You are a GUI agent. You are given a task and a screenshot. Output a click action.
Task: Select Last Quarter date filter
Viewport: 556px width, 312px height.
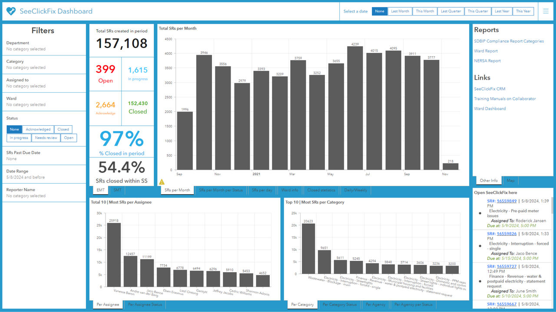451,11
